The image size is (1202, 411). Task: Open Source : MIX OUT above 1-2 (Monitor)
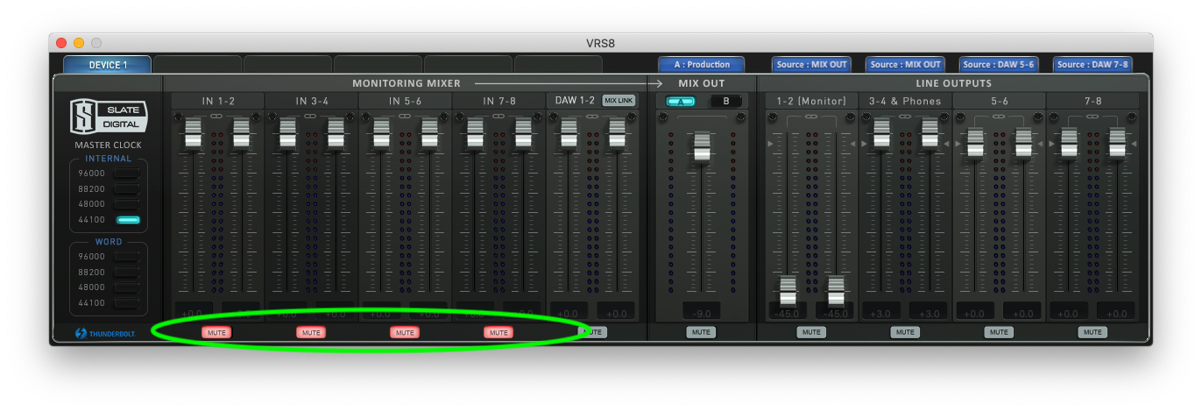[811, 65]
